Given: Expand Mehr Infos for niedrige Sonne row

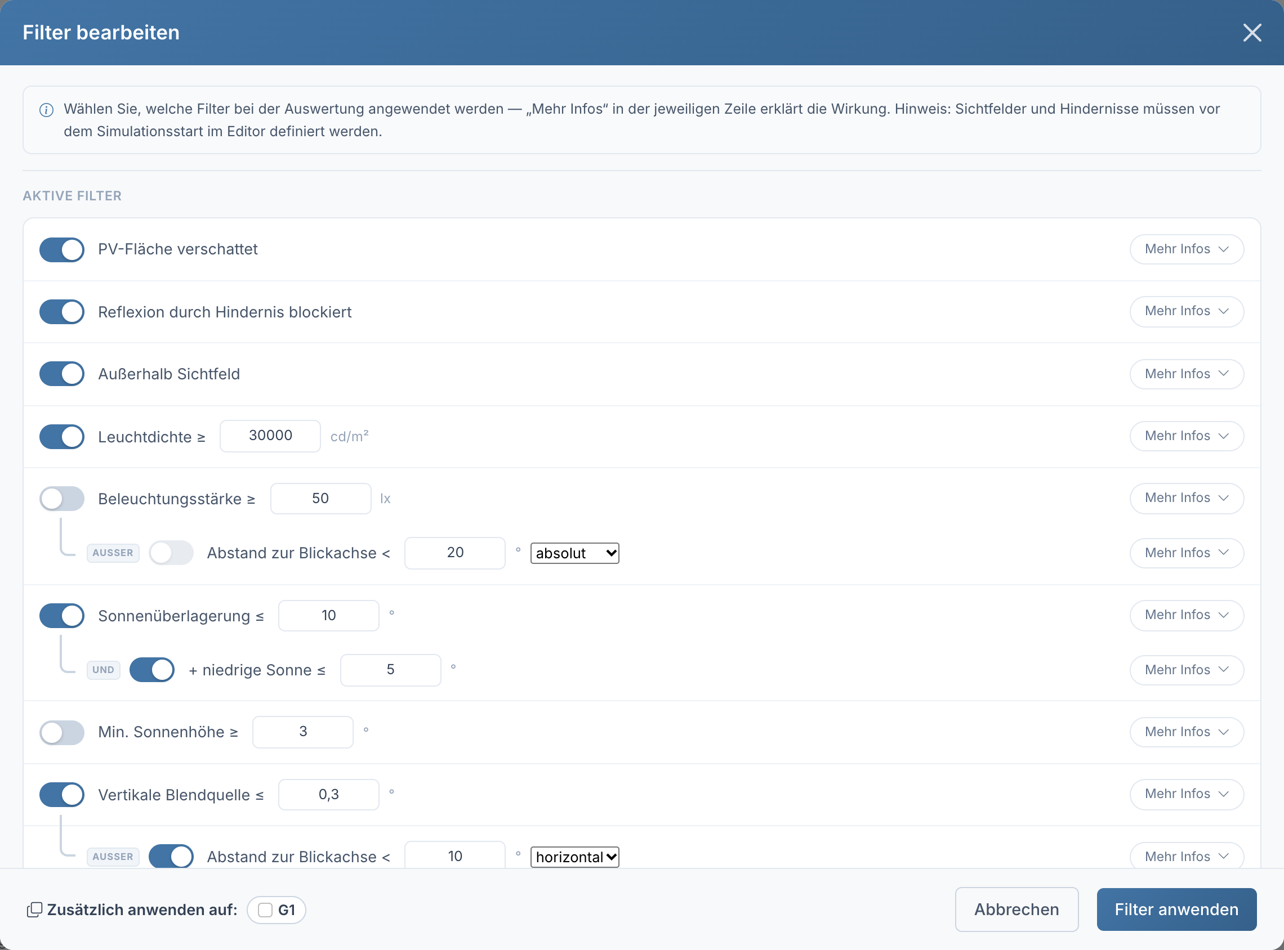Looking at the screenshot, I should [x=1187, y=670].
